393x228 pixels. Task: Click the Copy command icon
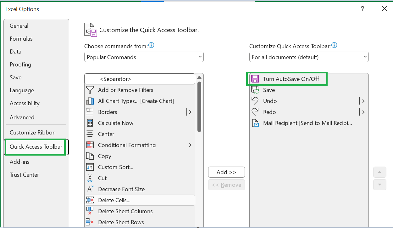coord(90,156)
